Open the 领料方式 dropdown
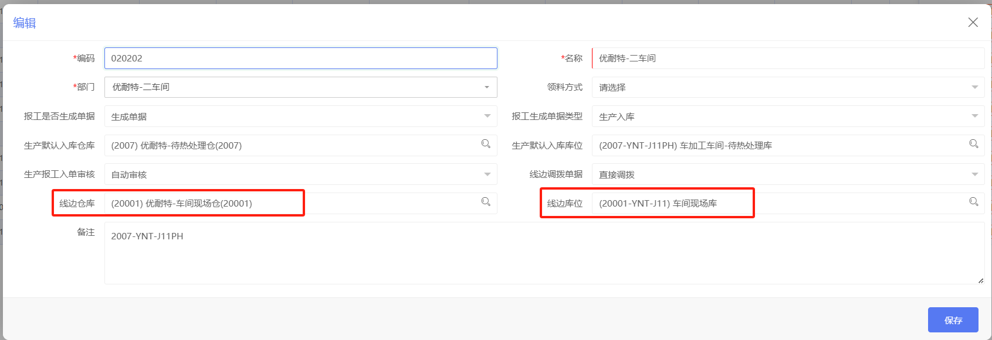 coord(788,87)
